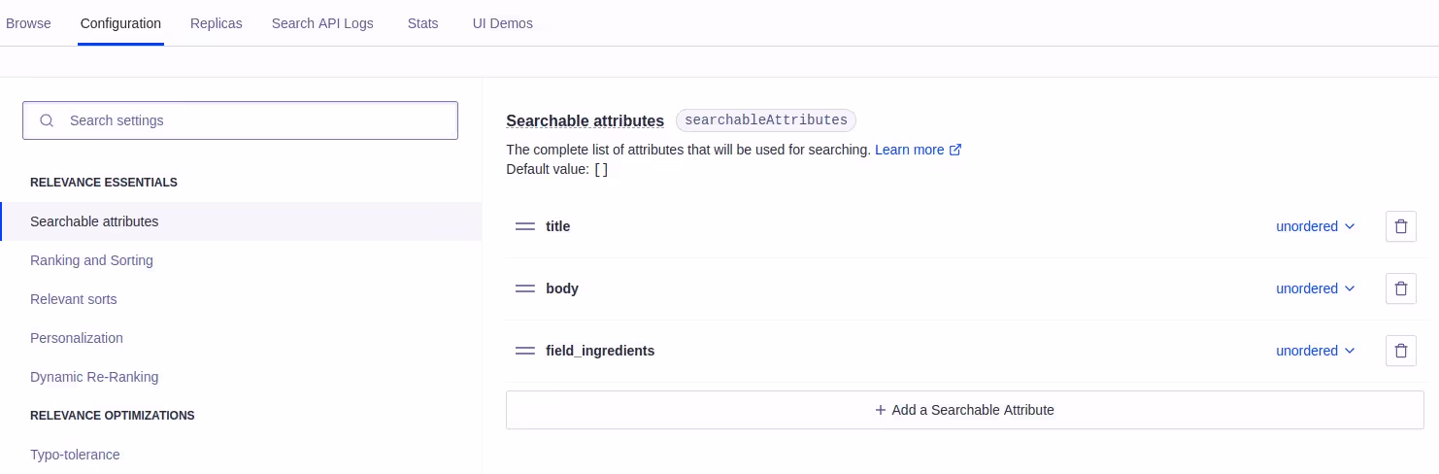Open Typo-tolerance settings in sidebar

75,455
